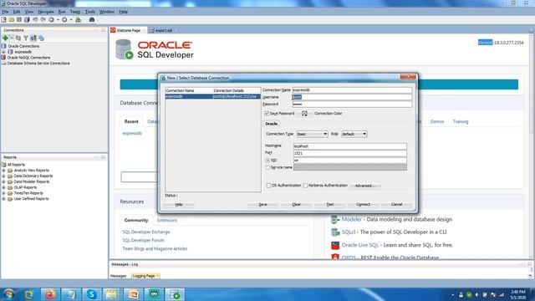Open the Role dropdown
Viewport: 535px width, 301px height.
pos(354,134)
